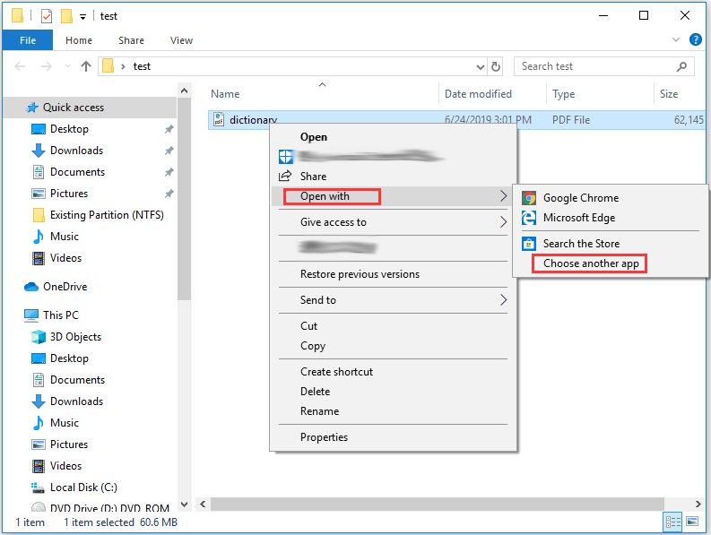711x535 pixels.
Task: Click the Windows Defender shield icon
Action: click(286, 157)
